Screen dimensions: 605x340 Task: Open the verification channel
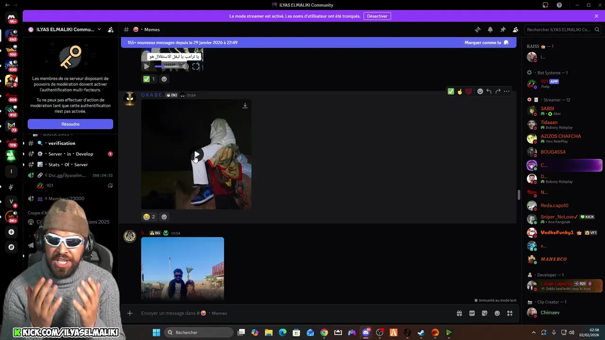tap(69, 143)
